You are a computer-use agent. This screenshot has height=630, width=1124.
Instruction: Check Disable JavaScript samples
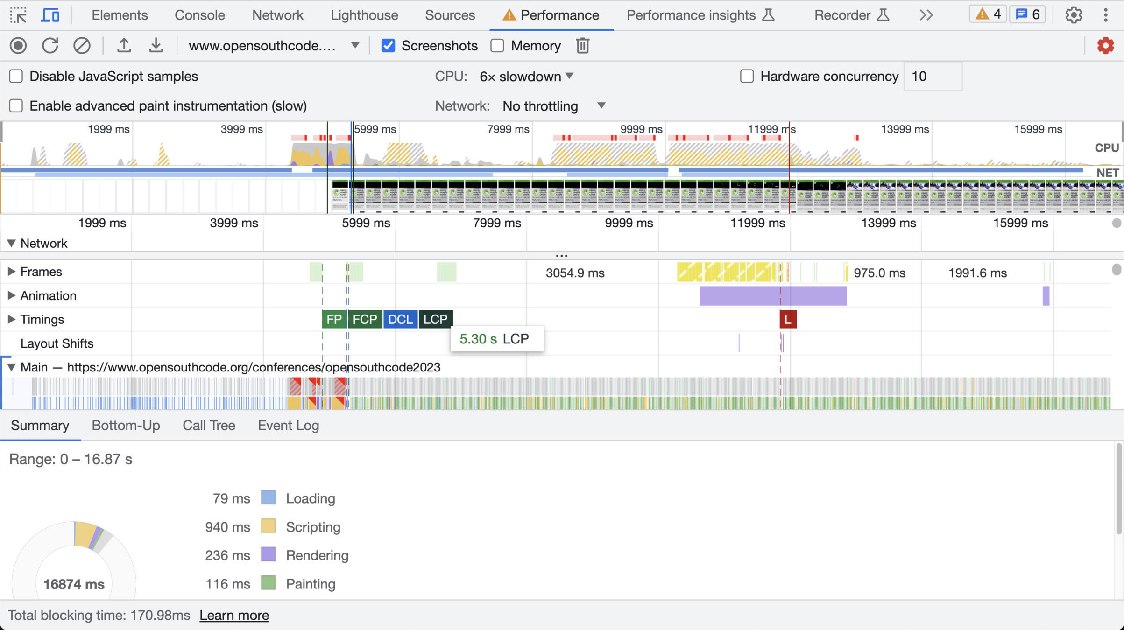point(16,76)
